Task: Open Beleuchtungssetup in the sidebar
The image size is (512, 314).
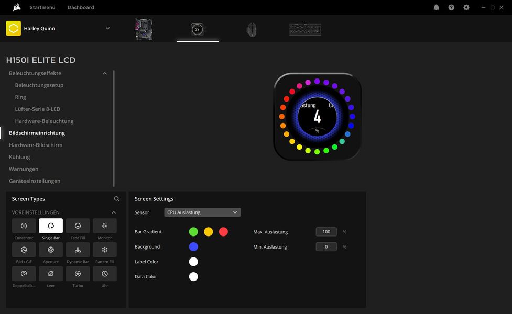Action: point(39,85)
